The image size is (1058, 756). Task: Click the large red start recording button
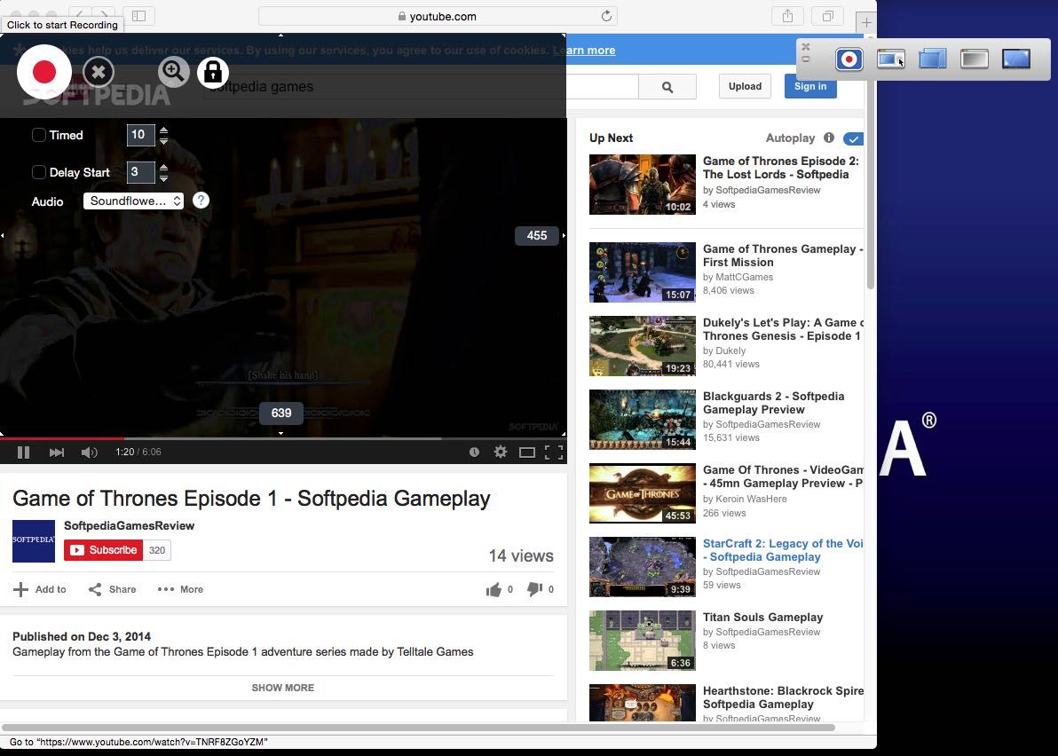[x=43, y=72]
